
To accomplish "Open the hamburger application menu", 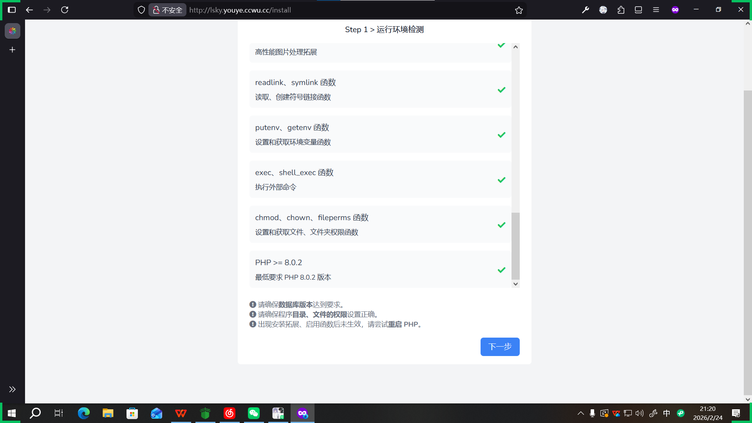I will point(656,10).
